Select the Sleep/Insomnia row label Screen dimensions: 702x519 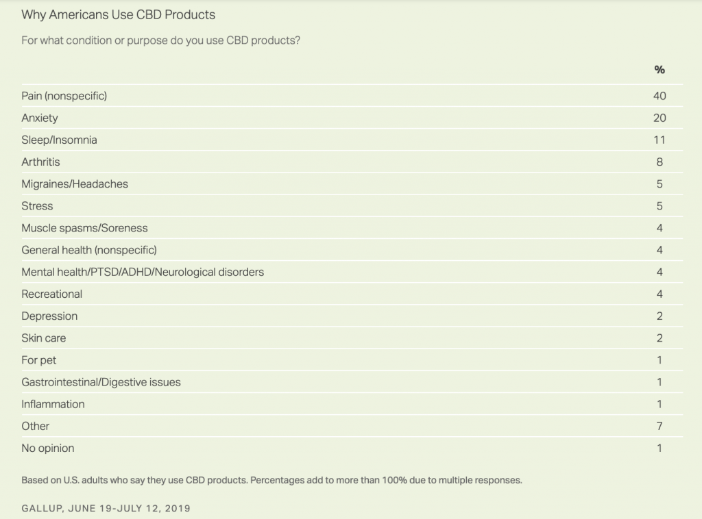pyautogui.click(x=59, y=140)
